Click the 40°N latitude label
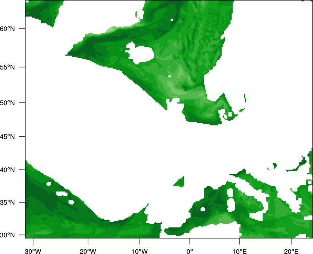This screenshot has height=254, width=313. pyautogui.click(x=7, y=170)
